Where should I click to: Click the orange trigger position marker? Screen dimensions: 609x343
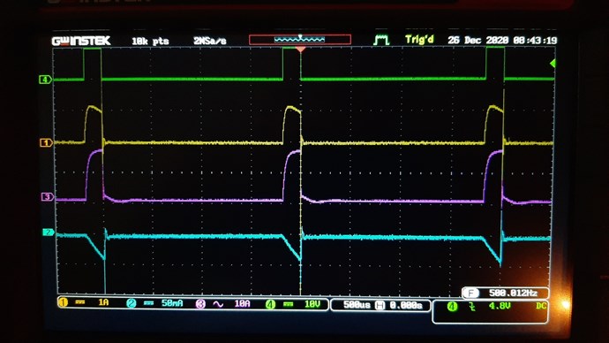(x=300, y=50)
